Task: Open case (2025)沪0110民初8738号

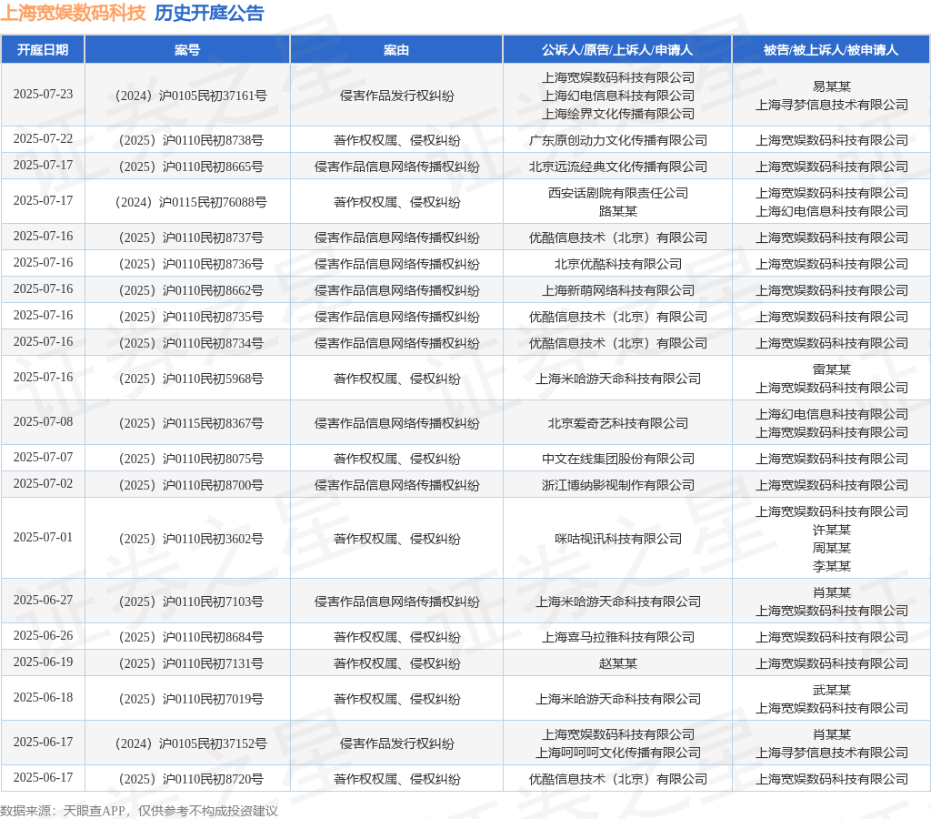Action: click(191, 140)
